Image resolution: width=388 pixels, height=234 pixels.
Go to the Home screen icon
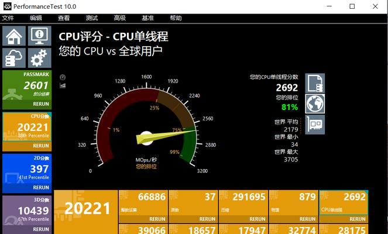click(14, 36)
